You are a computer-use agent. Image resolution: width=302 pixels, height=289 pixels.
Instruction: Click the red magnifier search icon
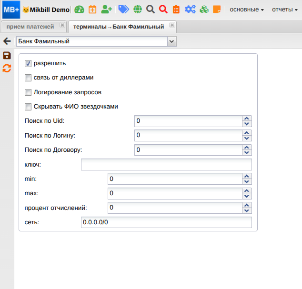coord(163,10)
